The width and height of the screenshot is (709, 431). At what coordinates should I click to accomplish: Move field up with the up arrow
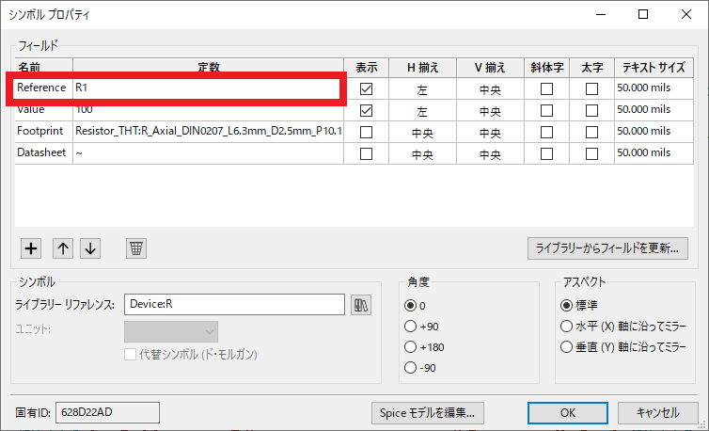pyautogui.click(x=63, y=248)
